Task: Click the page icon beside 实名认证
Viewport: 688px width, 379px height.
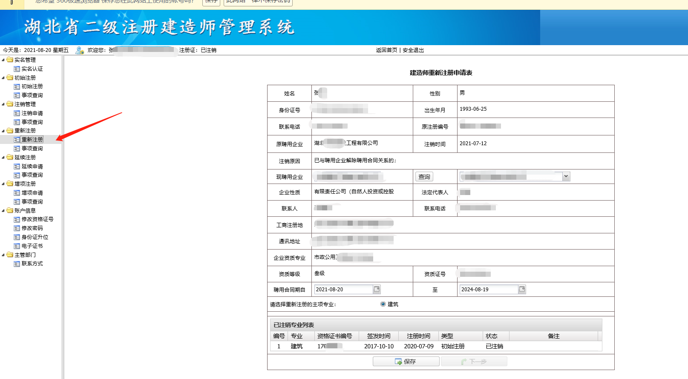Action: pyautogui.click(x=17, y=69)
